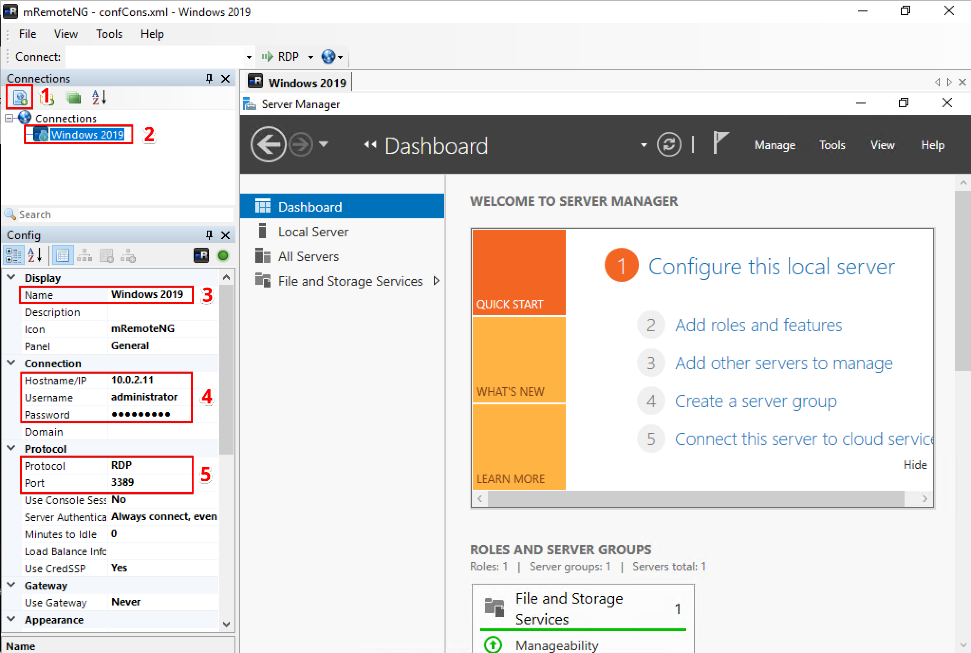The width and height of the screenshot is (971, 653).
Task: Toggle categorized view in Config panel
Action: 13,256
